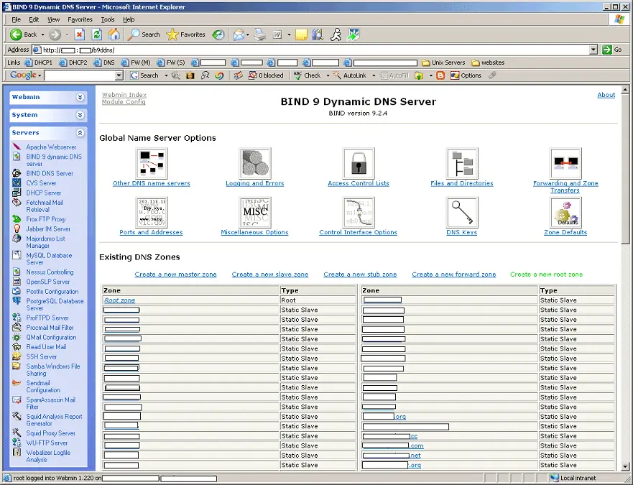The height and width of the screenshot is (485, 633).
Task: Open the Zone Defaults icon
Action: 565,212
